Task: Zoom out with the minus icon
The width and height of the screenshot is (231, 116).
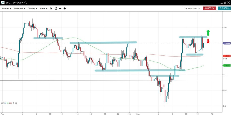Action: 60,8
